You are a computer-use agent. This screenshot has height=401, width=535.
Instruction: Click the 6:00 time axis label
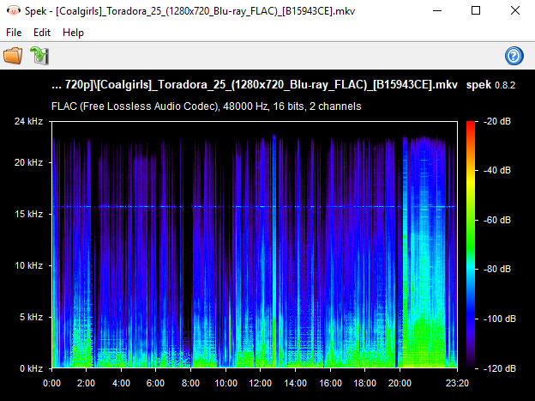click(155, 383)
